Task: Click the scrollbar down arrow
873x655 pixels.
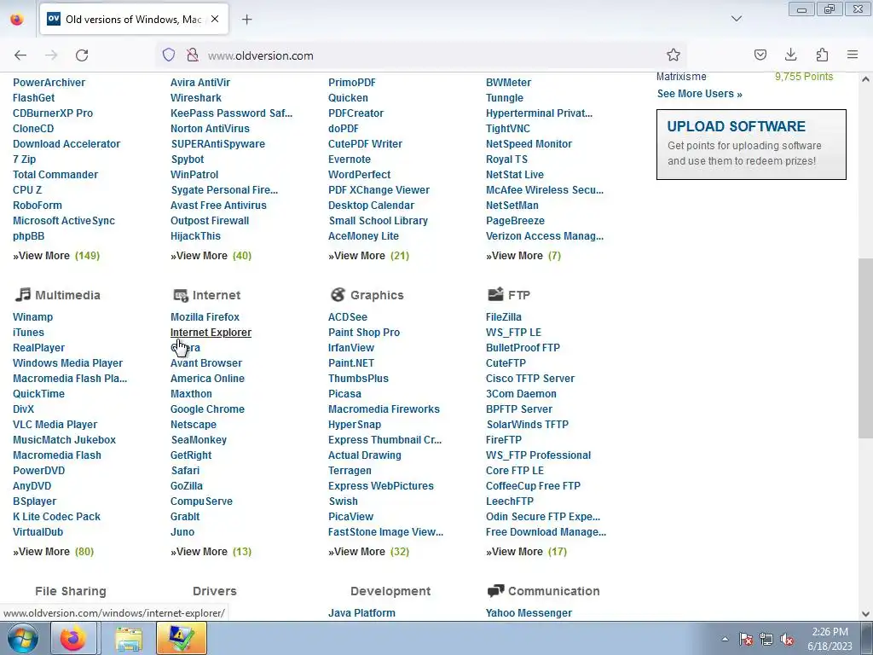Action: click(865, 614)
